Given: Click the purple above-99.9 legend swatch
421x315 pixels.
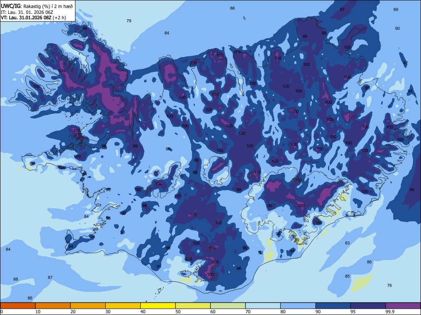Looking at the screenshot, I should (x=403, y=306).
